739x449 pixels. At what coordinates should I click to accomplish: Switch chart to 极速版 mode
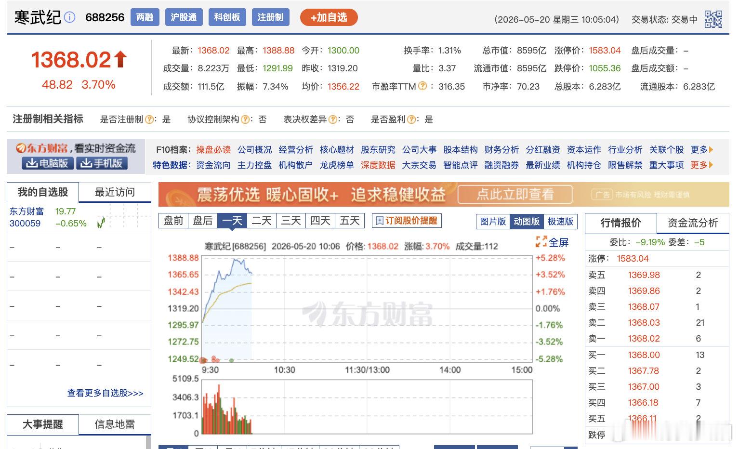[x=560, y=221]
